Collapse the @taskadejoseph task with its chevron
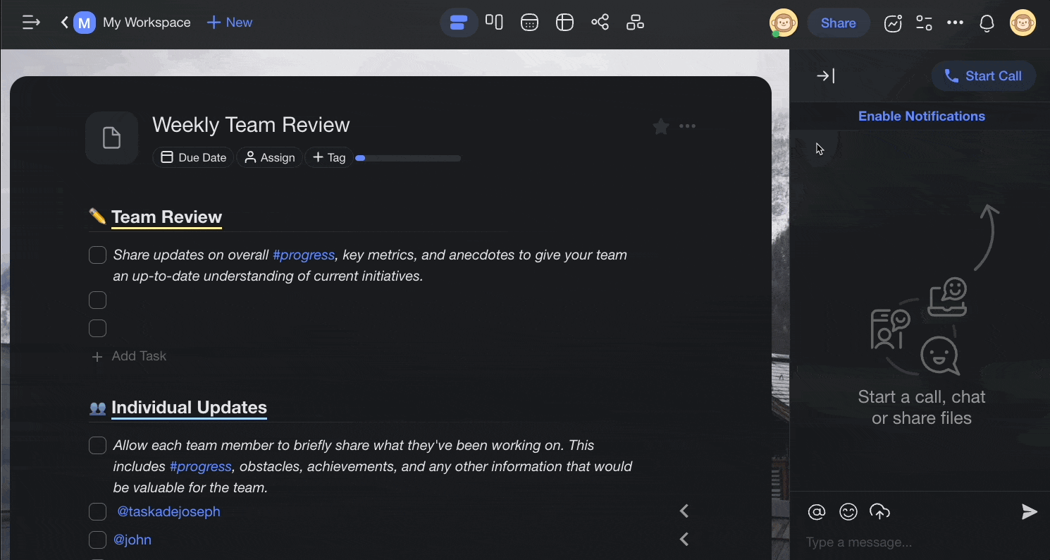The image size is (1050, 560). (684, 511)
